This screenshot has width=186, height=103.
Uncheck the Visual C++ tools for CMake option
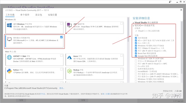(x=136, y=48)
